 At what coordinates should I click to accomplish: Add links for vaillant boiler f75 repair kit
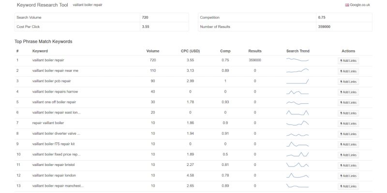coord(348,144)
